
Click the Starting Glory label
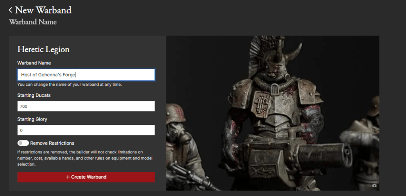coord(32,119)
